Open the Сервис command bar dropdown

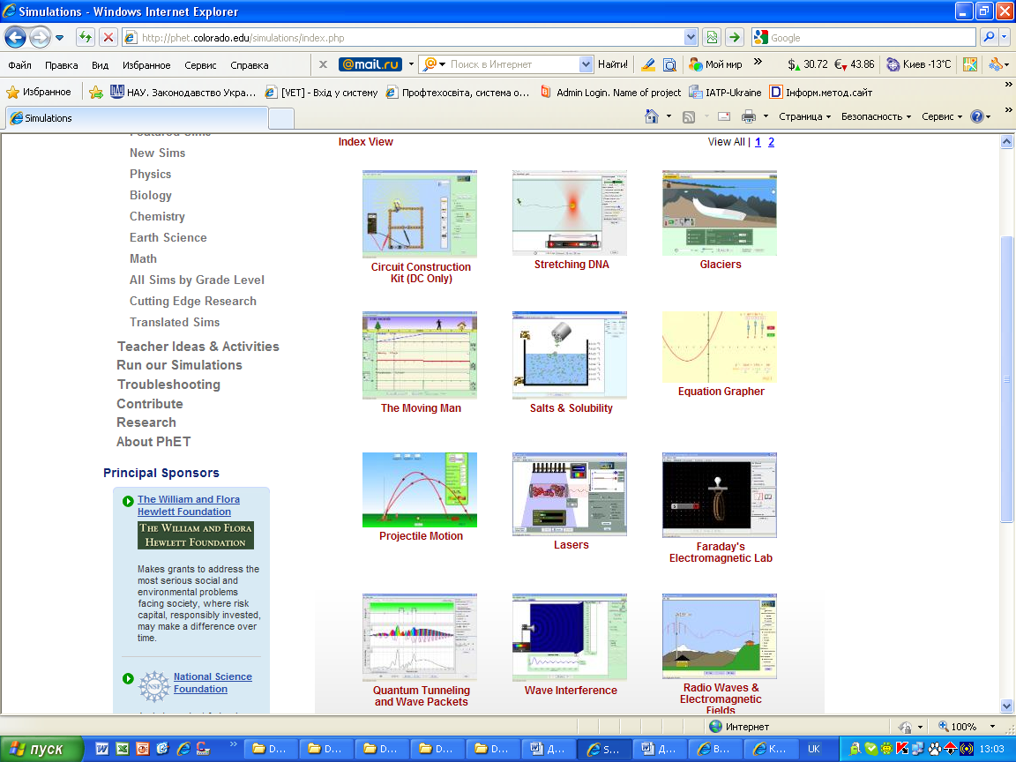[x=942, y=116]
